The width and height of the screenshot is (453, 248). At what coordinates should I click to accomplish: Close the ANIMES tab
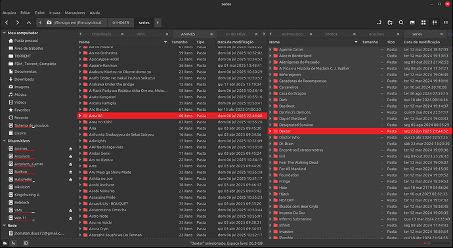[x=211, y=34]
